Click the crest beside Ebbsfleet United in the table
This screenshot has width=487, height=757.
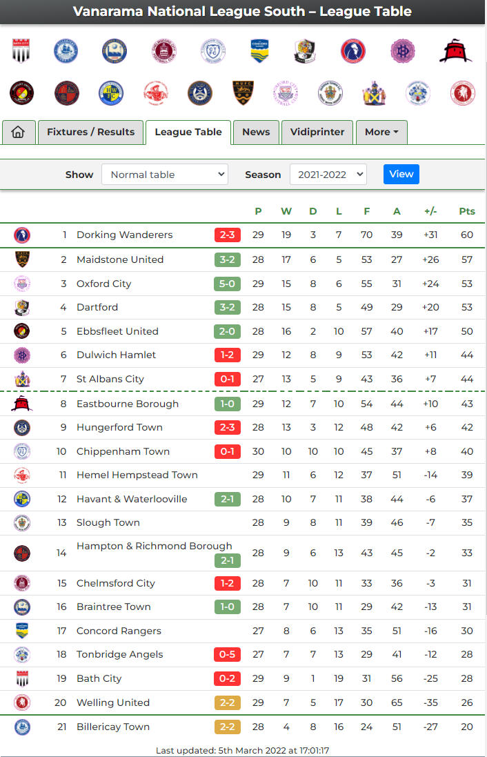tap(22, 331)
